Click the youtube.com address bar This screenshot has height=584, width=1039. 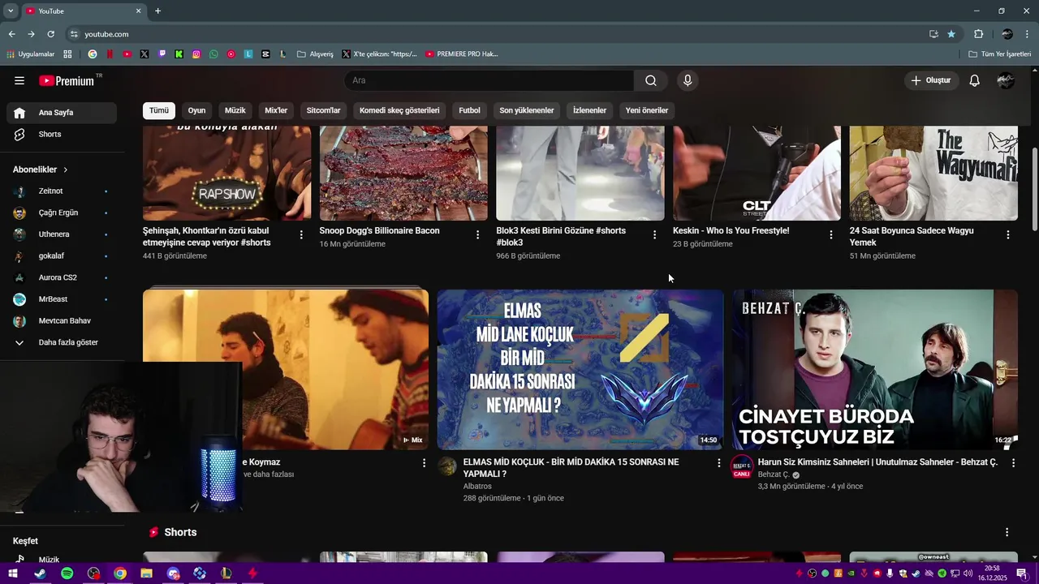[495, 34]
